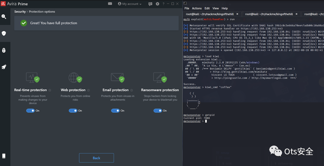Click the getpid command line
Screen dimensions: 324x166
click(x=199, y=115)
